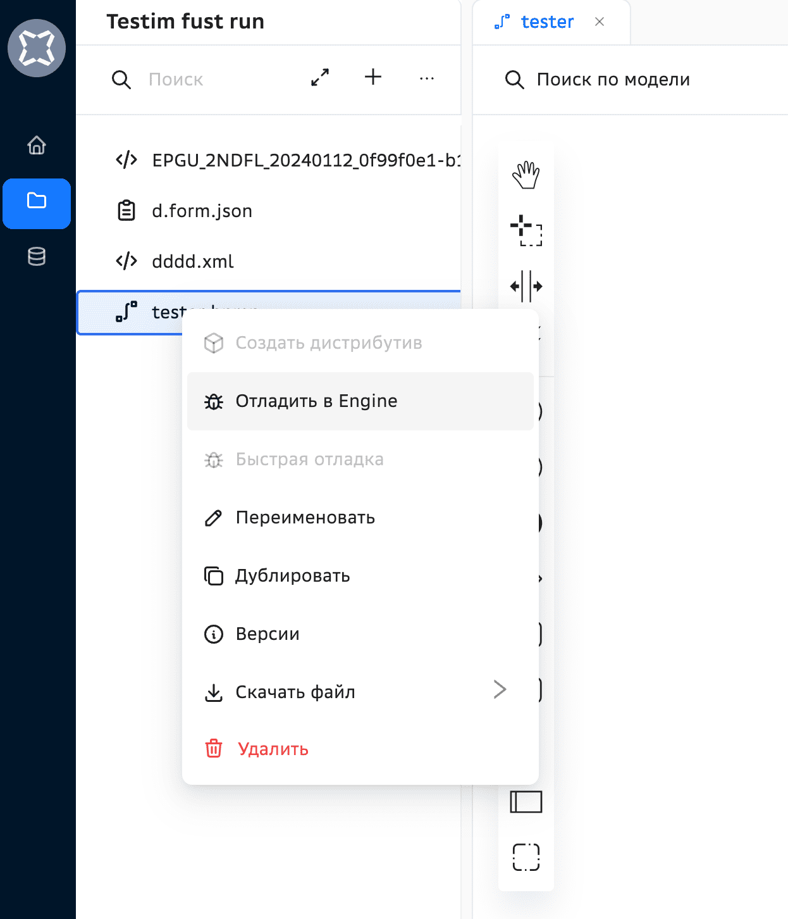788x919 pixels.
Task: Activate the lasso selection tool
Action: tap(526, 231)
